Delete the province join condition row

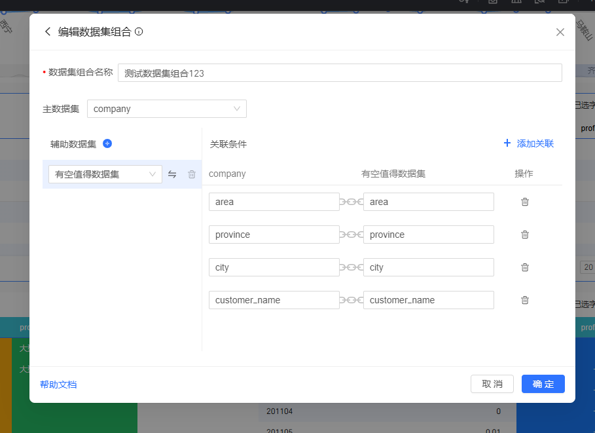click(x=524, y=235)
